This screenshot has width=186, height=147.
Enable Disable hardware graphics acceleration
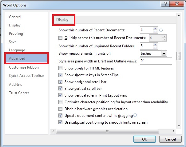(60, 109)
